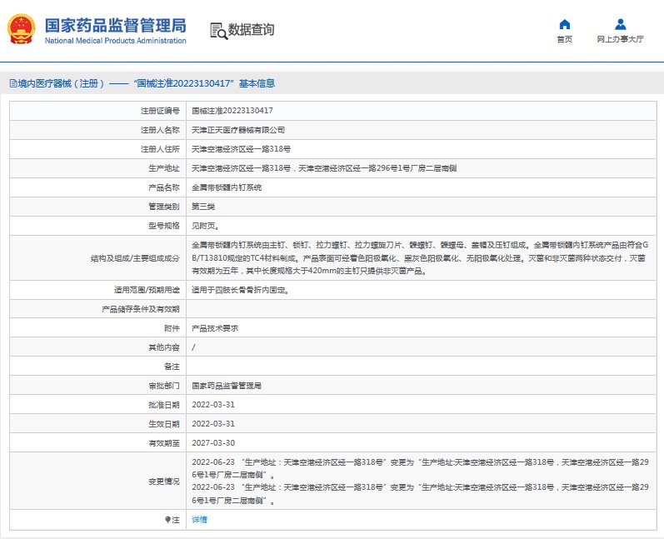Click the document icon before 境内医疗器械
This screenshot has width=664, height=539.
tap(12, 83)
